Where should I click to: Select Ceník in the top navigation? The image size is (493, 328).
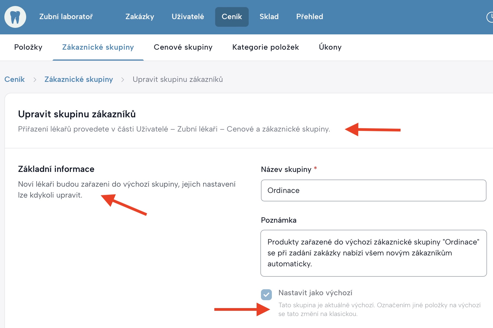click(232, 17)
